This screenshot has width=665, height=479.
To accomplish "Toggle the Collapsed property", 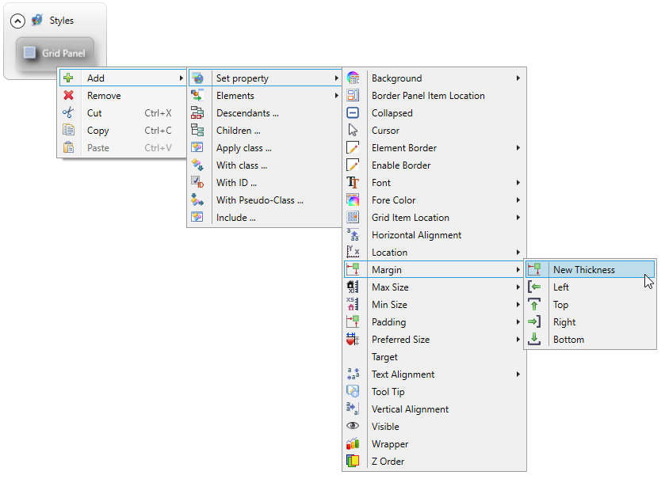I will 392,113.
